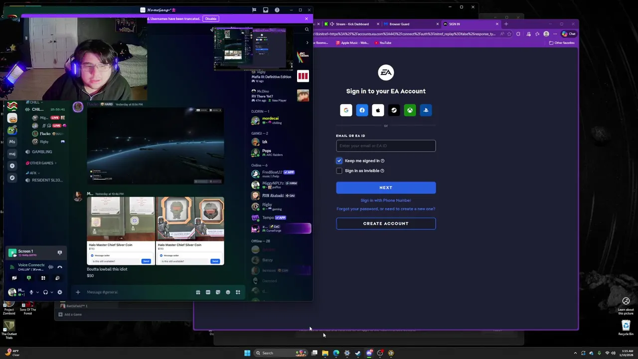Viewport: 638px width, 359px height.
Task: Collapse the CHILL category
Action: point(34,102)
